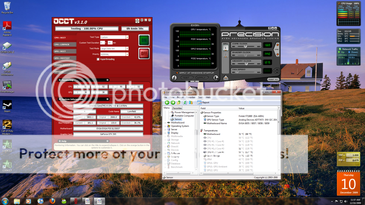Screen dimensions: 365x205
Task: Select GPU 2 button in EVGA Precision
Action: 225,55
